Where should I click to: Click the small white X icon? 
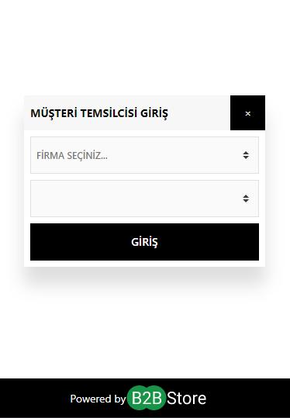[248, 113]
